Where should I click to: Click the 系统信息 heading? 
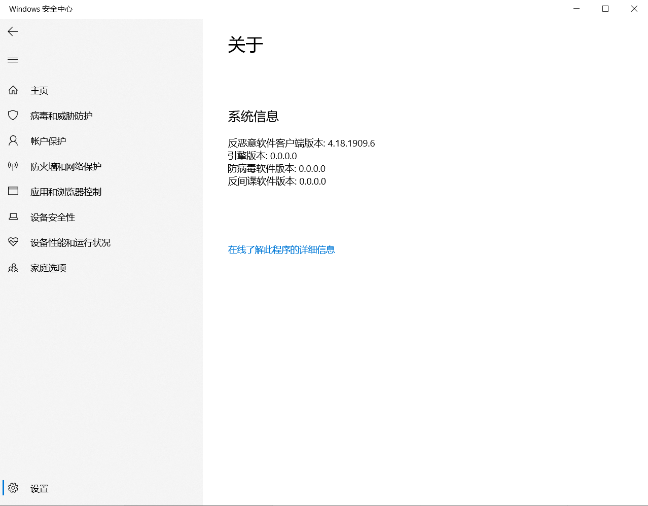pos(254,117)
